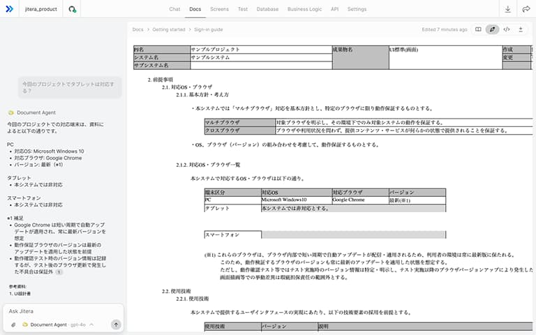The image size is (536, 335).
Task: Click the "クロスブラウザ" table cell
Action: pos(240,131)
